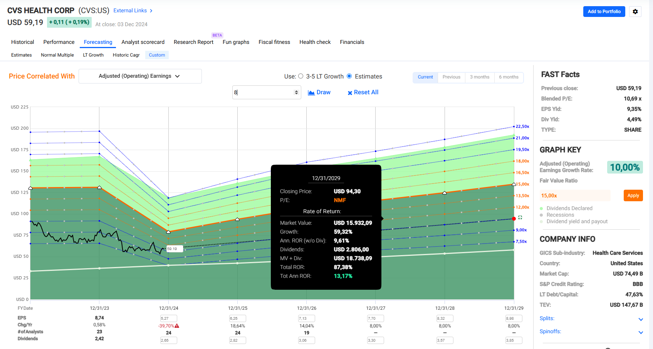This screenshot has height=349, width=653.
Task: Click the Draw chart icon
Action: pos(311,93)
